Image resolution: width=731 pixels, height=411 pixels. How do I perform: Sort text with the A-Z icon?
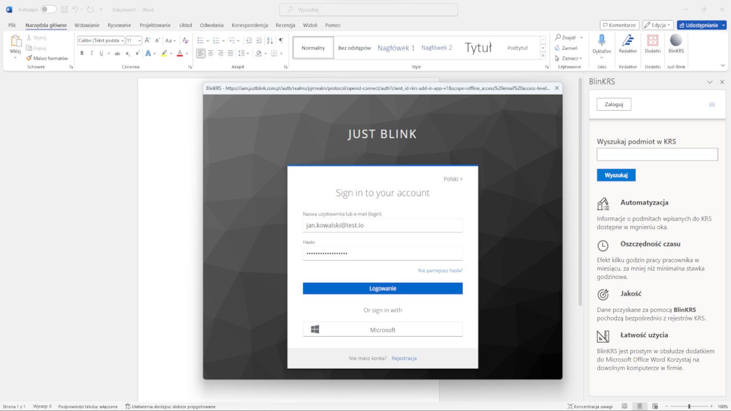coord(270,40)
